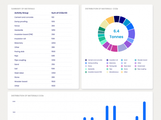This screenshot has width=161, height=120.
Task: Click the orange segment of donut chart
Action: click(110, 20)
